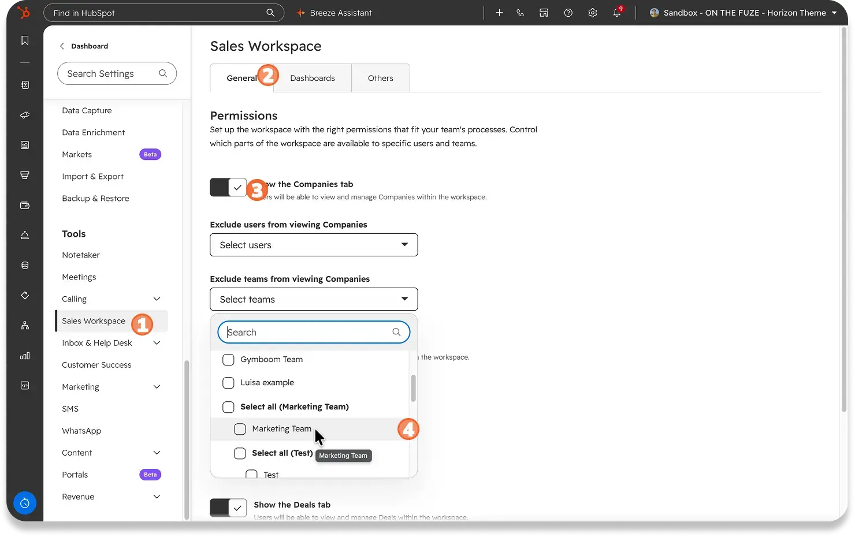Click the Search Settings field
The height and width of the screenshot is (537, 855).
pyautogui.click(x=117, y=73)
